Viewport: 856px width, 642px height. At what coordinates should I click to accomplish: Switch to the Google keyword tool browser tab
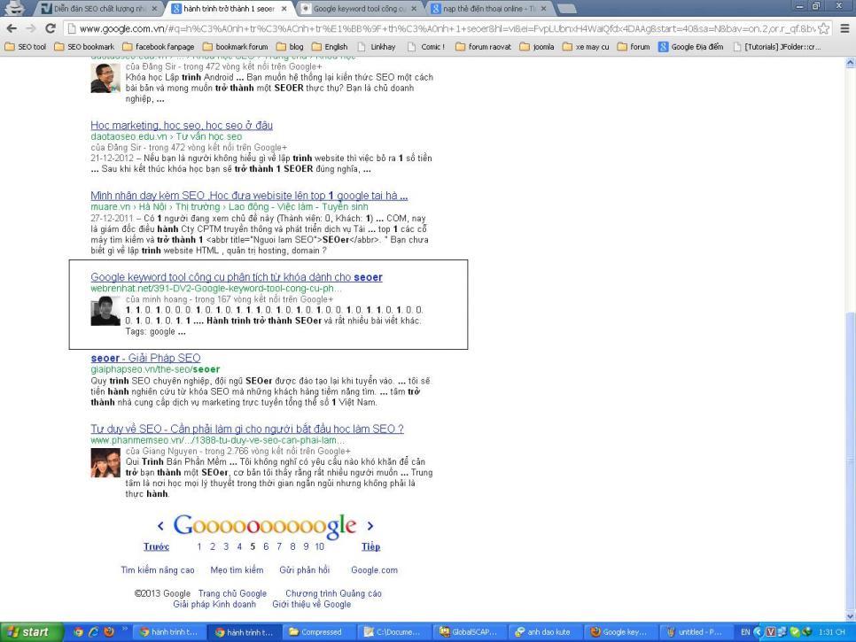358,8
